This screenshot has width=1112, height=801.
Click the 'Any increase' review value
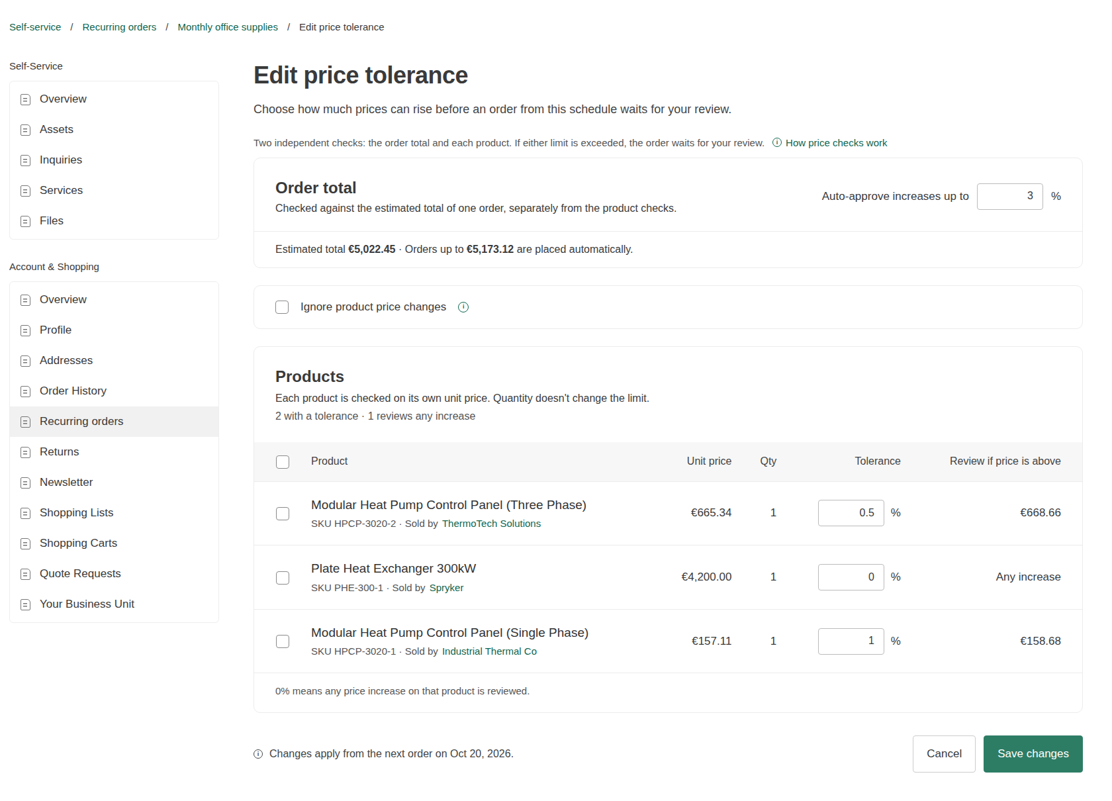pos(1028,577)
